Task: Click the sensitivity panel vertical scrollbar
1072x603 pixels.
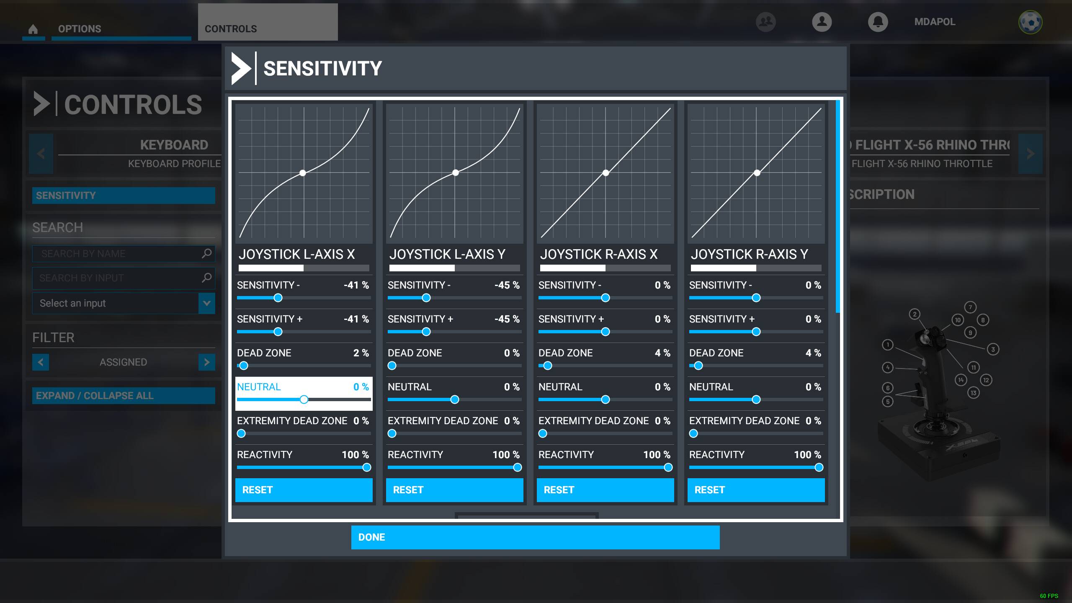Action: tap(838, 207)
